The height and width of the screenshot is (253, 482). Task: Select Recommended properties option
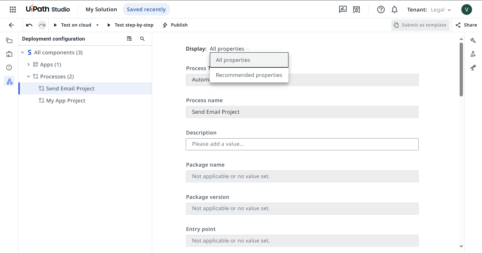point(249,75)
